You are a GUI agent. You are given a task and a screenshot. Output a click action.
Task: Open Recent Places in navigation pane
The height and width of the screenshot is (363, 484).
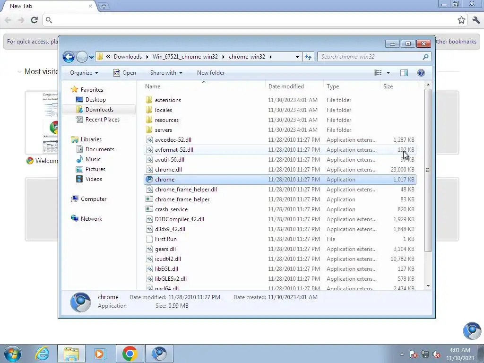coord(103,120)
